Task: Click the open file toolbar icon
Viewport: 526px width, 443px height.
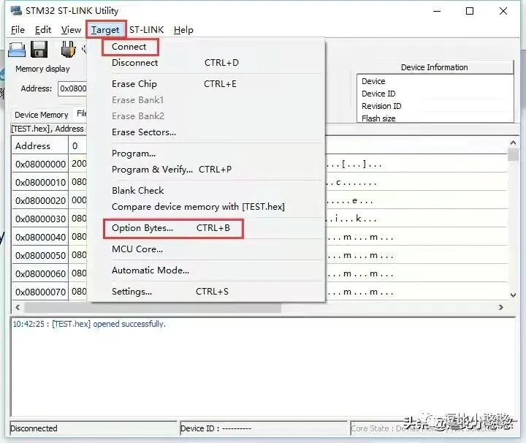Action: (16, 49)
